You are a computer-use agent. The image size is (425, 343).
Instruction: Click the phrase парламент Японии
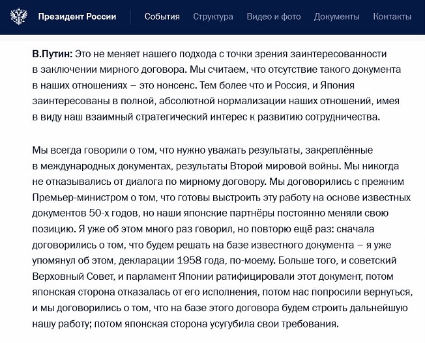coord(169,277)
